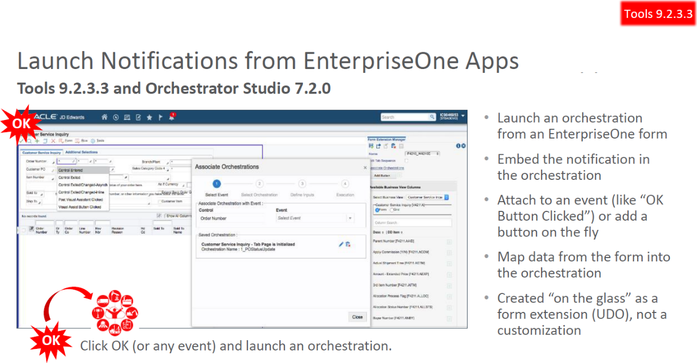Click the grid customize icon beside Show All Columns
The image size is (697, 363).
click(159, 216)
